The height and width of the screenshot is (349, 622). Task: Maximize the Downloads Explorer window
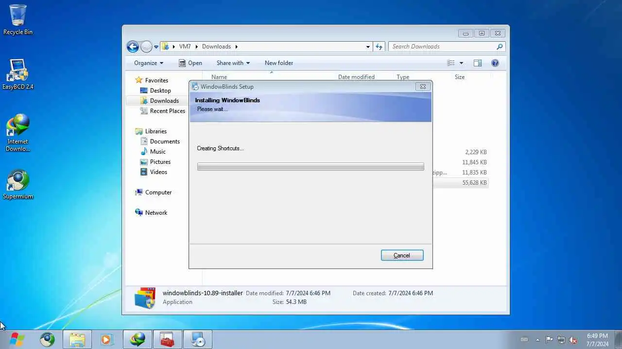(482, 33)
